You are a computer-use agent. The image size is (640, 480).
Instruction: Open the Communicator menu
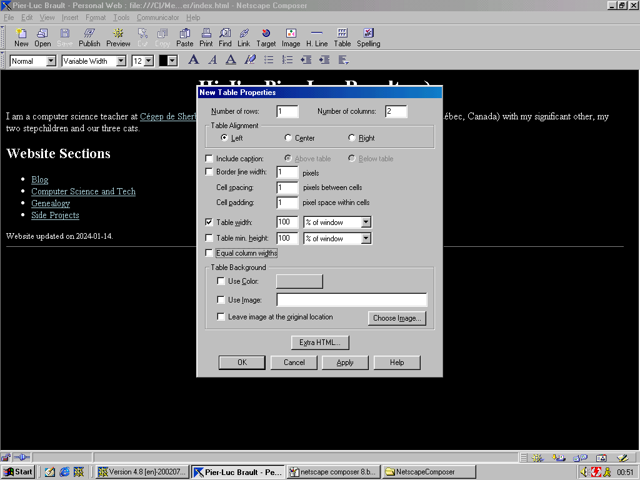pyautogui.click(x=157, y=17)
